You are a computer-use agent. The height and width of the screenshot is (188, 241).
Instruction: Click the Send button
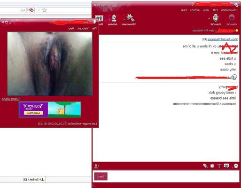click(101, 176)
